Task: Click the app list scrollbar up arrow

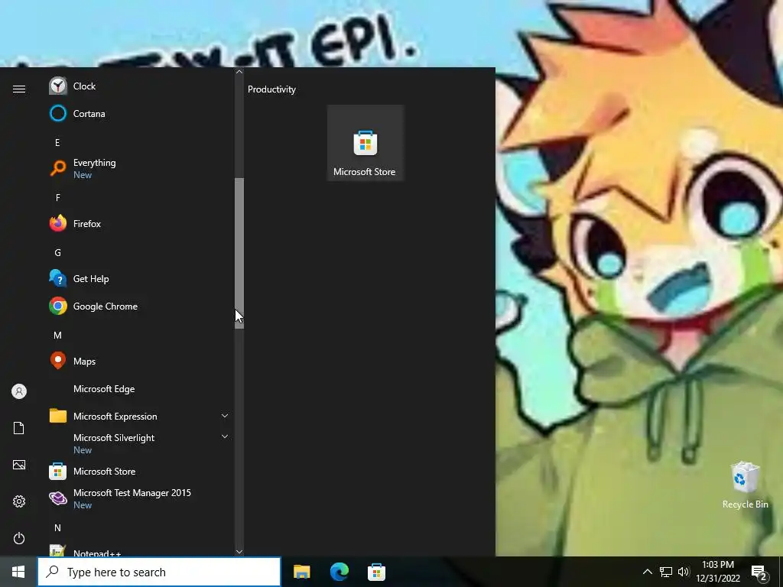Action: [x=239, y=72]
